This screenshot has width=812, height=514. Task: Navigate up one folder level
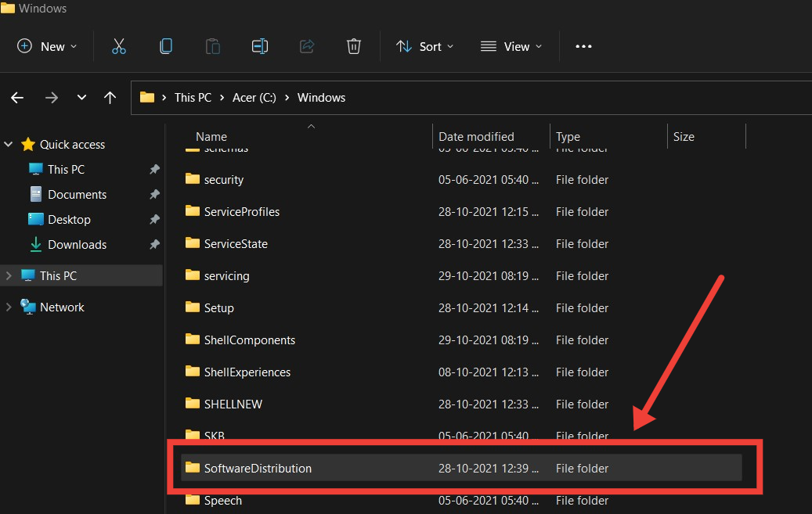(x=110, y=98)
